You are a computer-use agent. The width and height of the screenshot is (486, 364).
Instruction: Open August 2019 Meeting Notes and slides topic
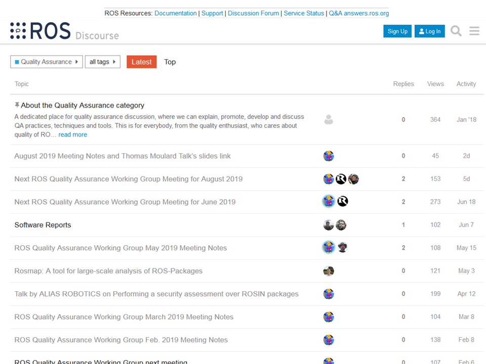(x=123, y=156)
